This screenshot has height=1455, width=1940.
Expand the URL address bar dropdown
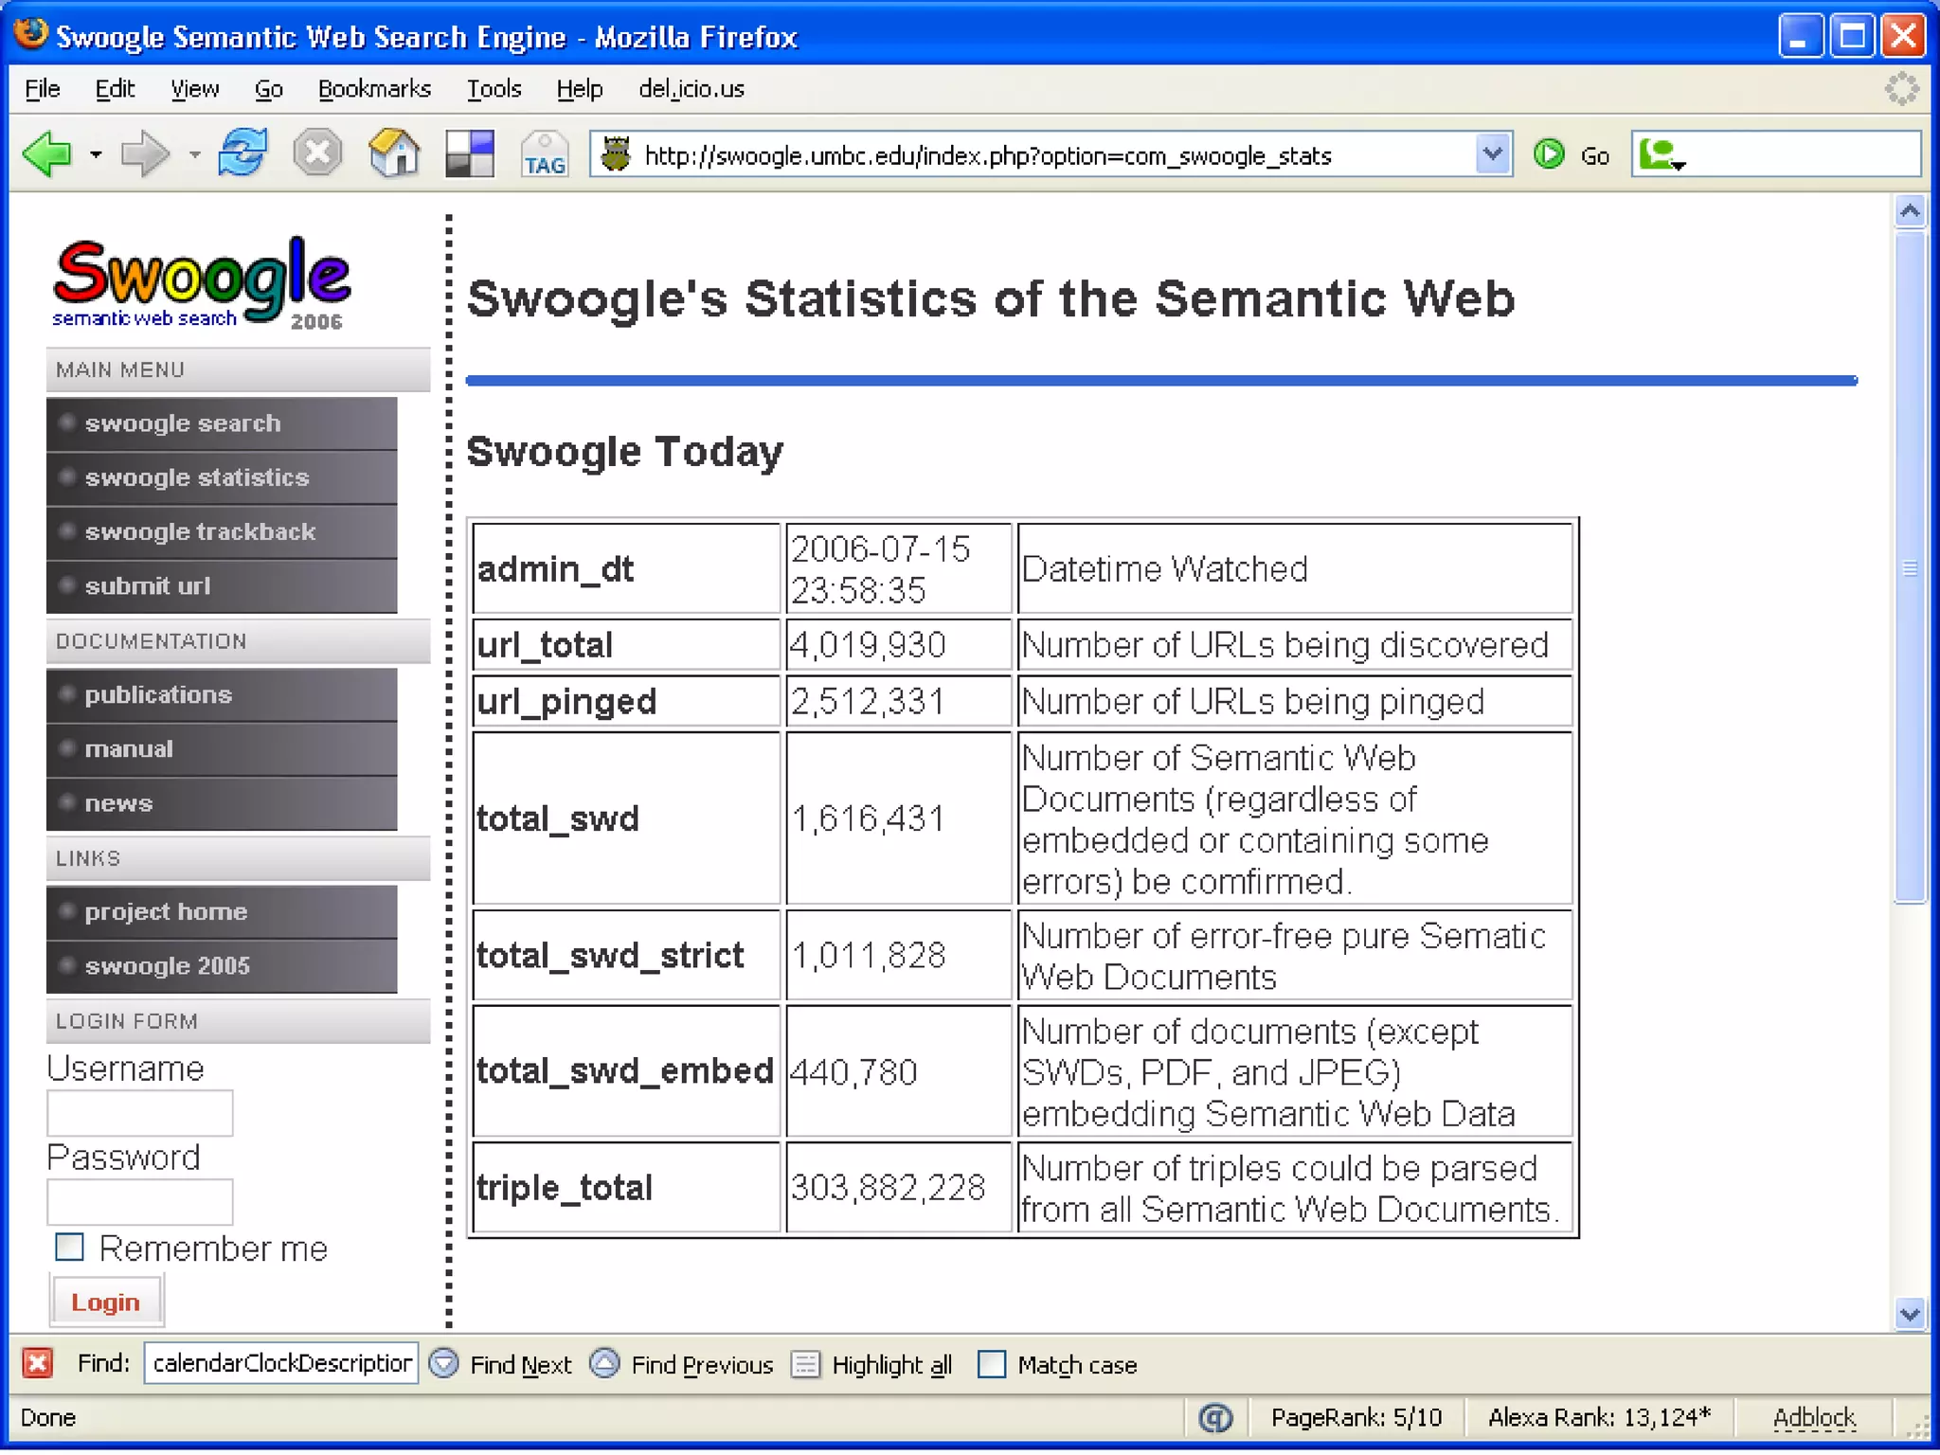pyautogui.click(x=1492, y=153)
